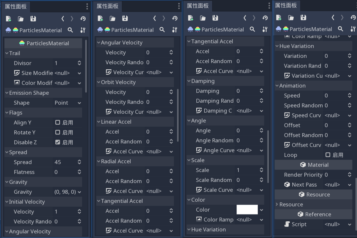This screenshot has height=238, width=357.
Task: Enable the Rotate Y checkbox
Action: [58, 132]
